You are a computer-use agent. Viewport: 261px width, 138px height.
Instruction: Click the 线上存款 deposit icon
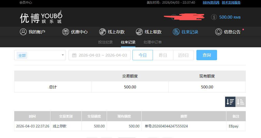[x=103, y=32]
